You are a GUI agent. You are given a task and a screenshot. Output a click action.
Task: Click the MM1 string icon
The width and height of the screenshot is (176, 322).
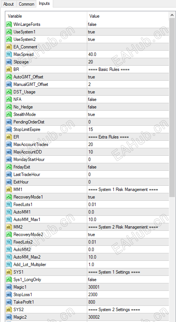(9, 190)
